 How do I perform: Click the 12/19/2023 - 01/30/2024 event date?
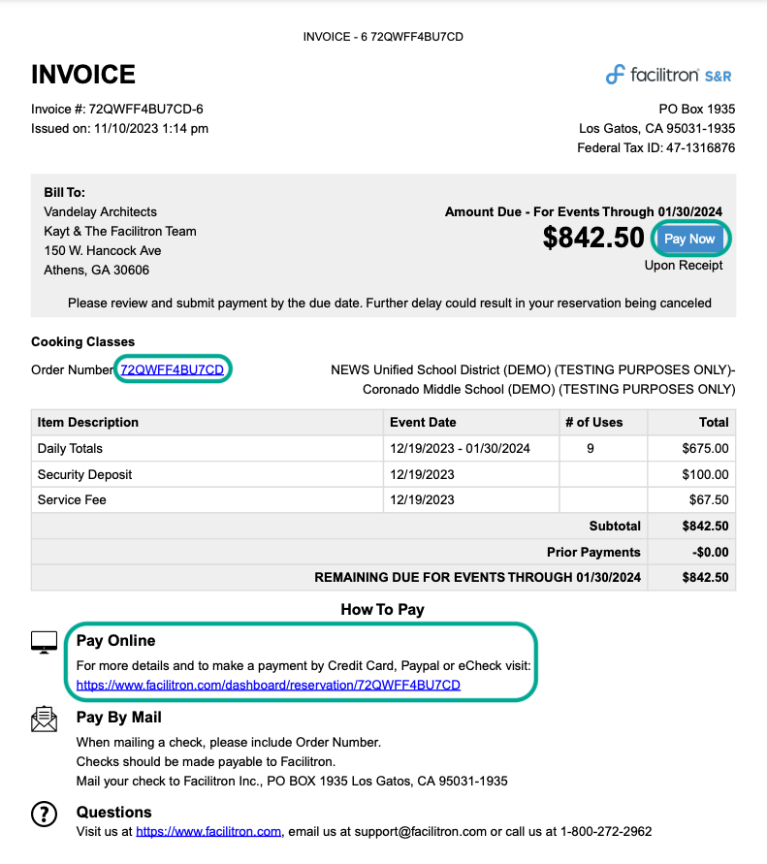[x=460, y=449]
